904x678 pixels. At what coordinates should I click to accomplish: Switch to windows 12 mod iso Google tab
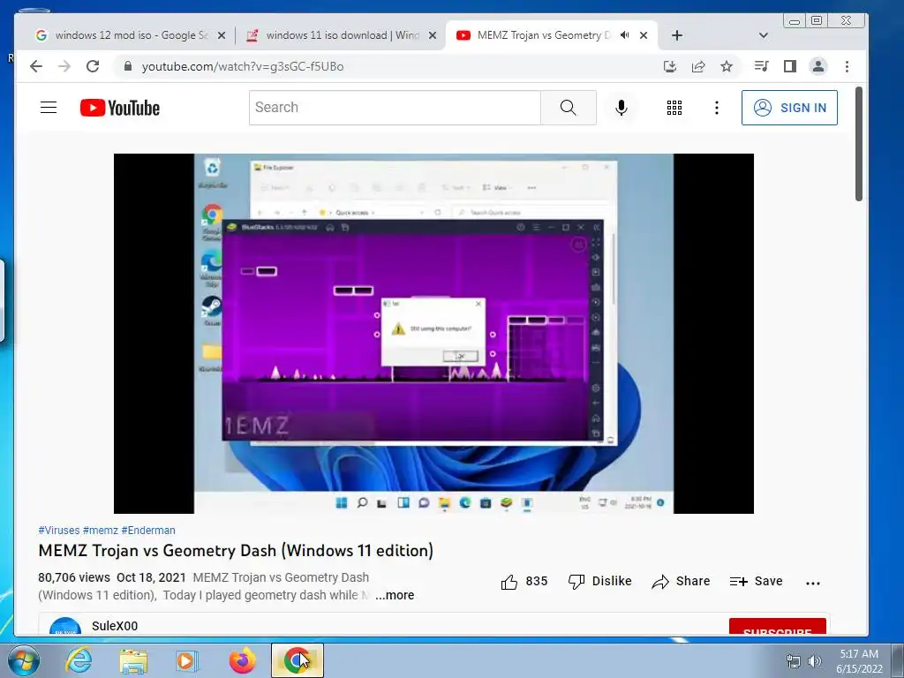(x=132, y=35)
